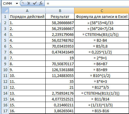Select the cell with value 2,239179046
The image size is (129, 114).
(60, 34)
